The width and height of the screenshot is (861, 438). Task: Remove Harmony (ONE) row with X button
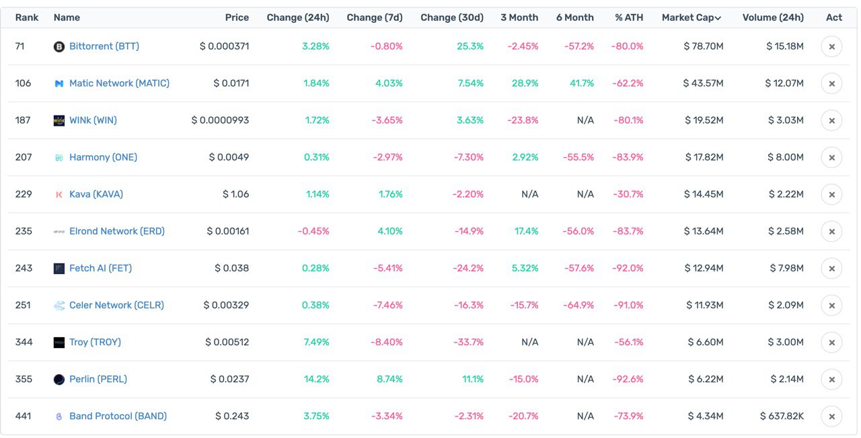pyautogui.click(x=831, y=157)
